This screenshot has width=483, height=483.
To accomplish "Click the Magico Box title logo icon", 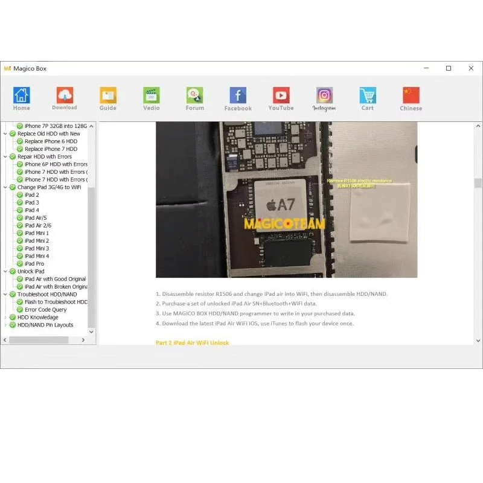I will point(7,68).
